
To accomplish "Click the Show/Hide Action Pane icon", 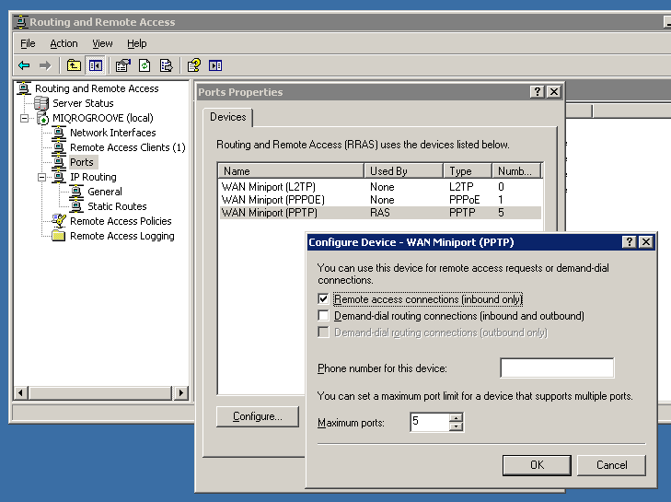I will tap(215, 65).
